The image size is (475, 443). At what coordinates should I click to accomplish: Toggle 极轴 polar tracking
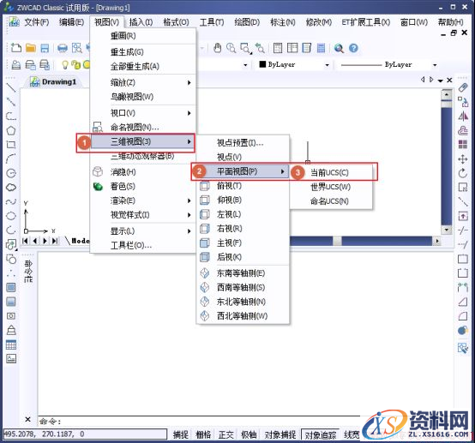point(249,434)
